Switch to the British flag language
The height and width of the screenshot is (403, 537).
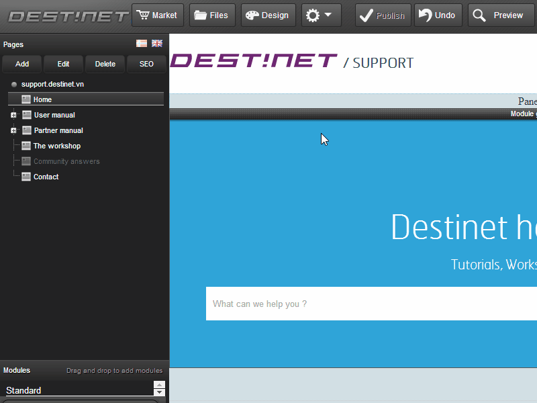pyautogui.click(x=157, y=44)
